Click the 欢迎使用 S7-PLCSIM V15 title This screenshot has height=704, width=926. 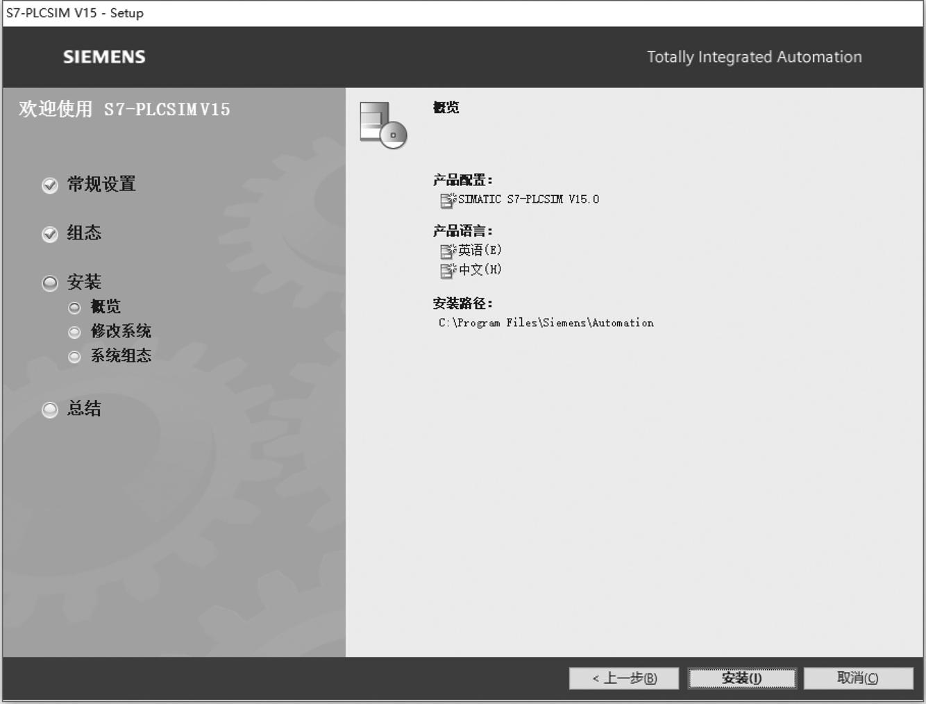tap(124, 109)
